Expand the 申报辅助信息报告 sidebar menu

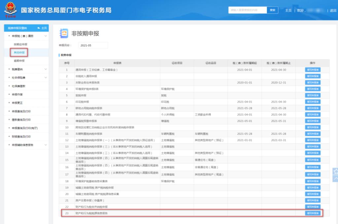[46, 145]
